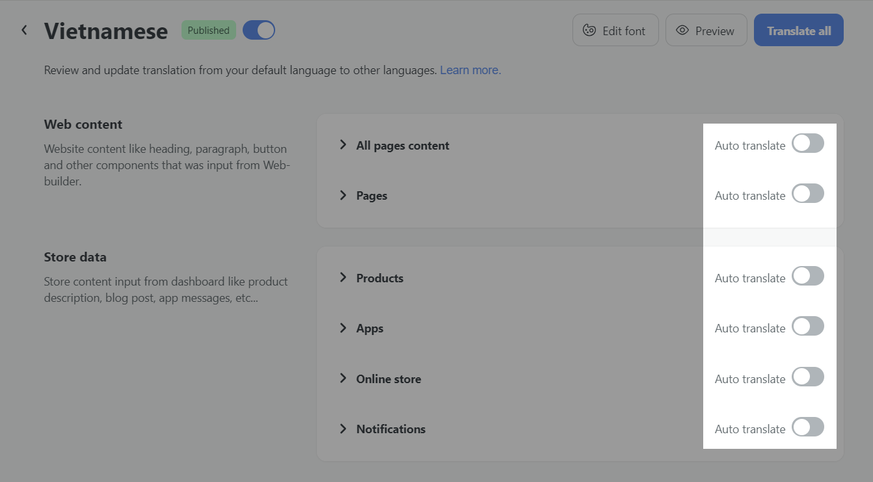
Task: Enable Auto translate for All pages content
Action: pos(808,143)
